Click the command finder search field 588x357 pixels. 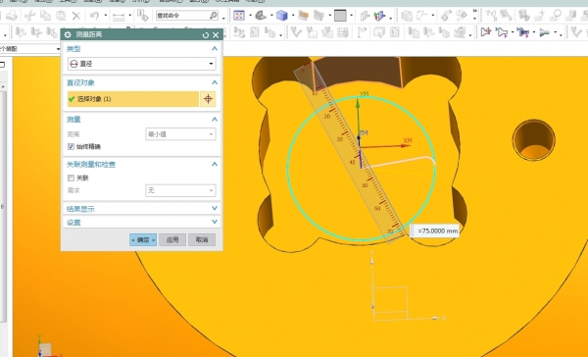(x=187, y=16)
